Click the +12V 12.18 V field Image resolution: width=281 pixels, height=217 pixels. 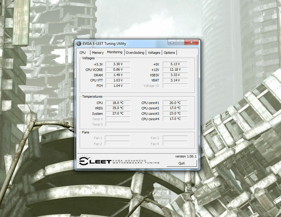coord(175,69)
